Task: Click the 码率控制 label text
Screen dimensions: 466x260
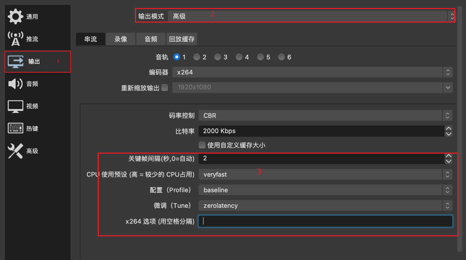Action: click(182, 116)
